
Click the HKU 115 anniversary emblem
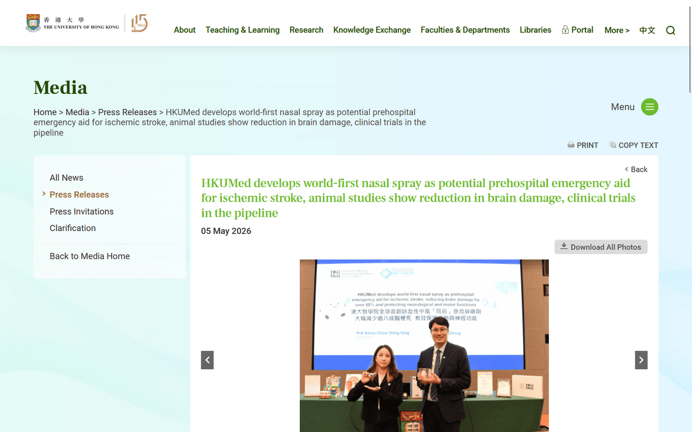(140, 23)
